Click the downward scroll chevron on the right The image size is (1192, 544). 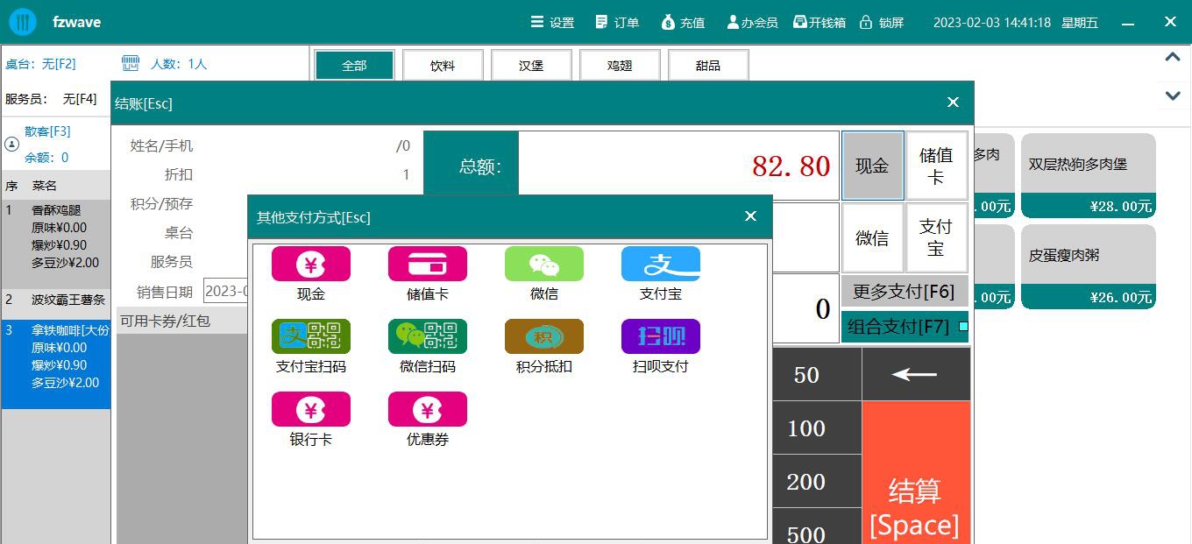pos(1172,95)
